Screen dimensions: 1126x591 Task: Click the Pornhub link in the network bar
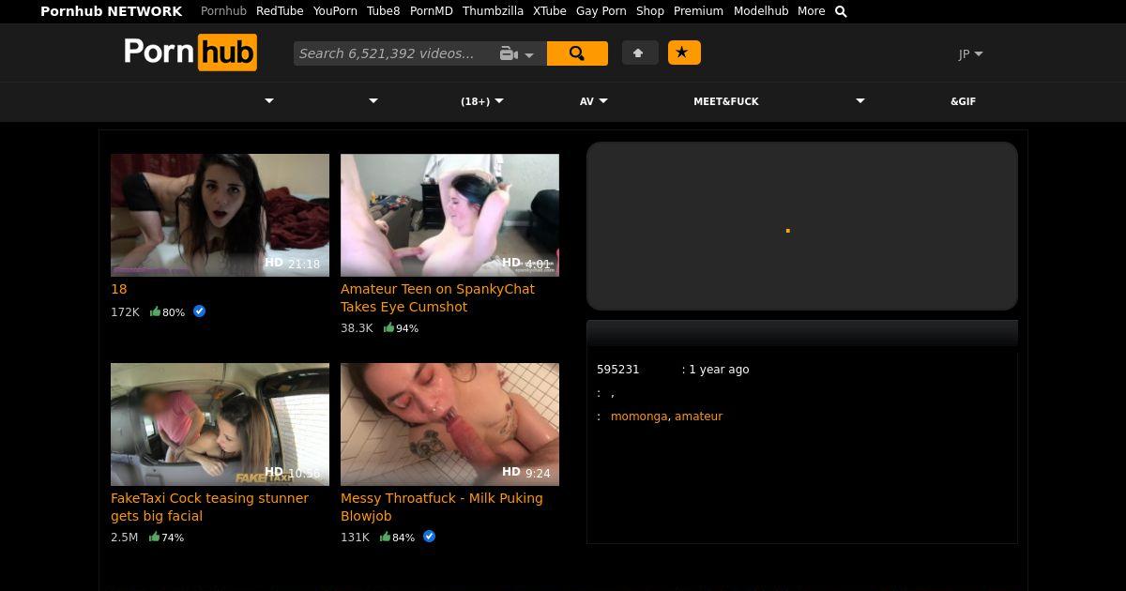tap(223, 11)
